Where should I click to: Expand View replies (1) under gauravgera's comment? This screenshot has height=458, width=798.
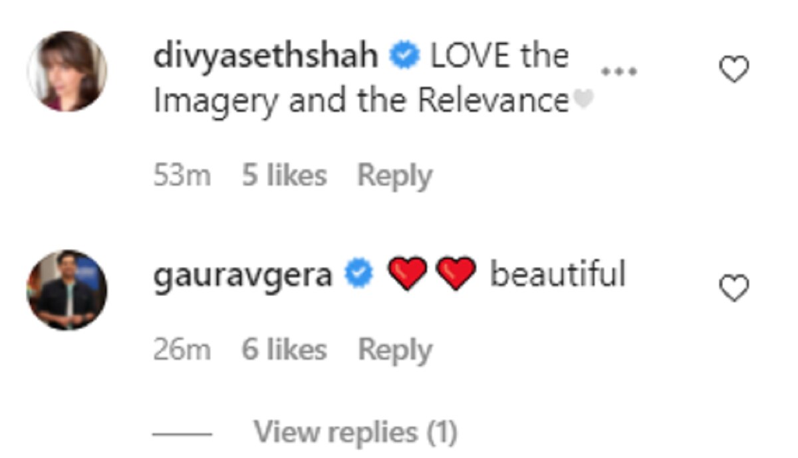(356, 433)
